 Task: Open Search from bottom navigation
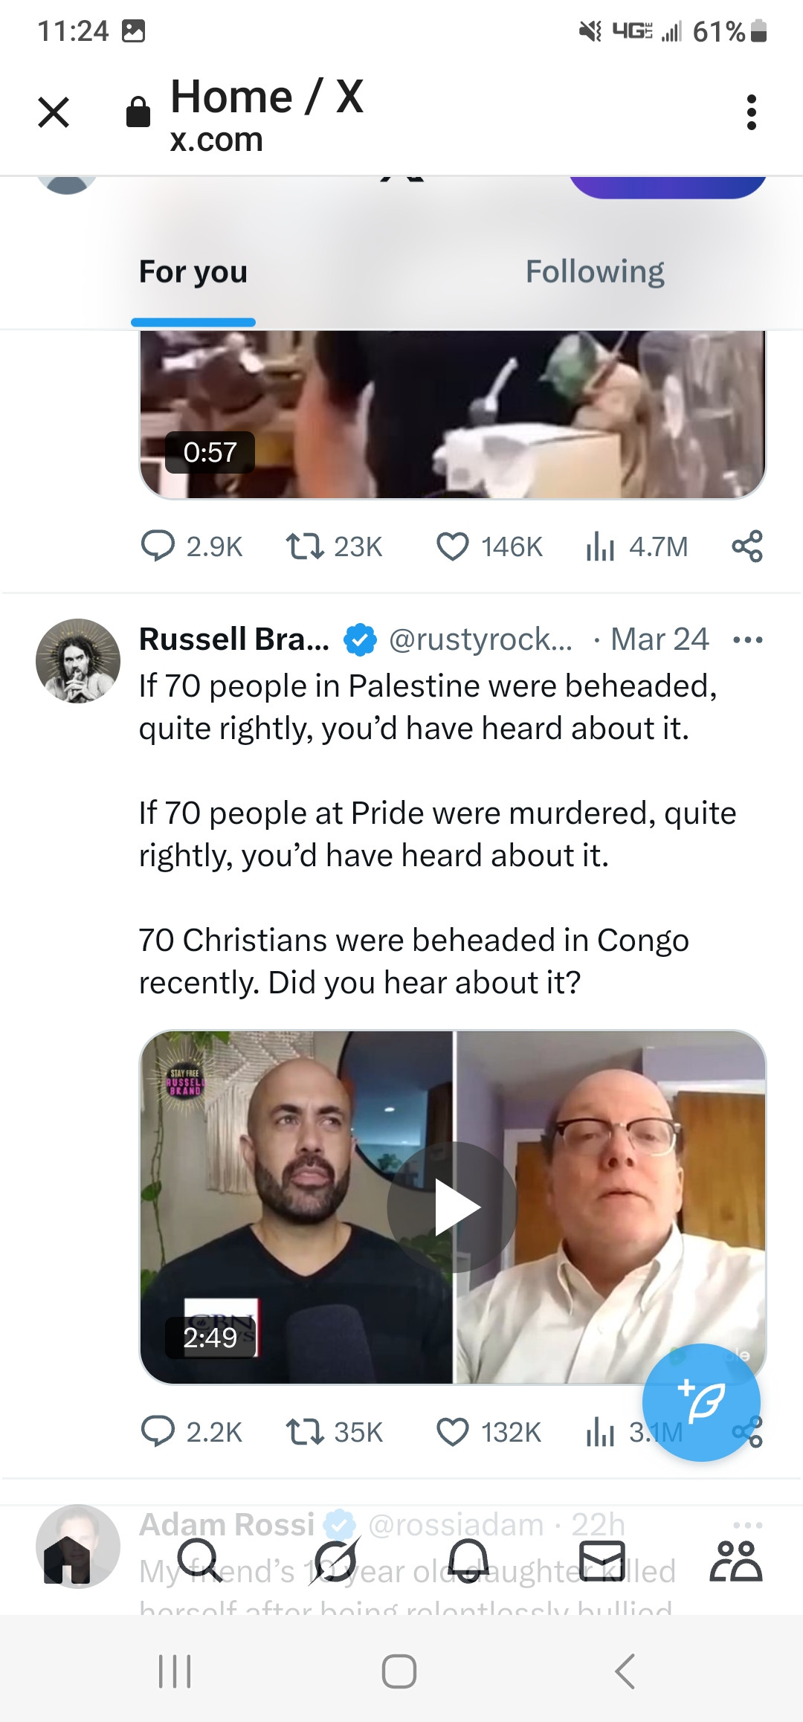click(198, 1560)
